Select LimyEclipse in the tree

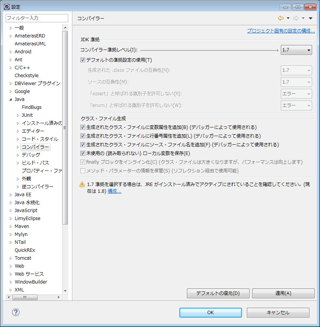(28, 219)
